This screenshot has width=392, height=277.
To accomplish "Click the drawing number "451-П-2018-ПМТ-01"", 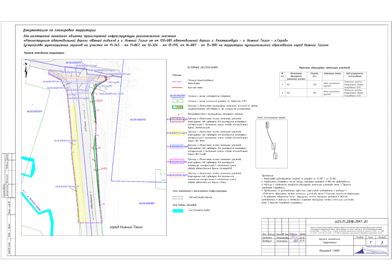I will pyautogui.click(x=351, y=222).
